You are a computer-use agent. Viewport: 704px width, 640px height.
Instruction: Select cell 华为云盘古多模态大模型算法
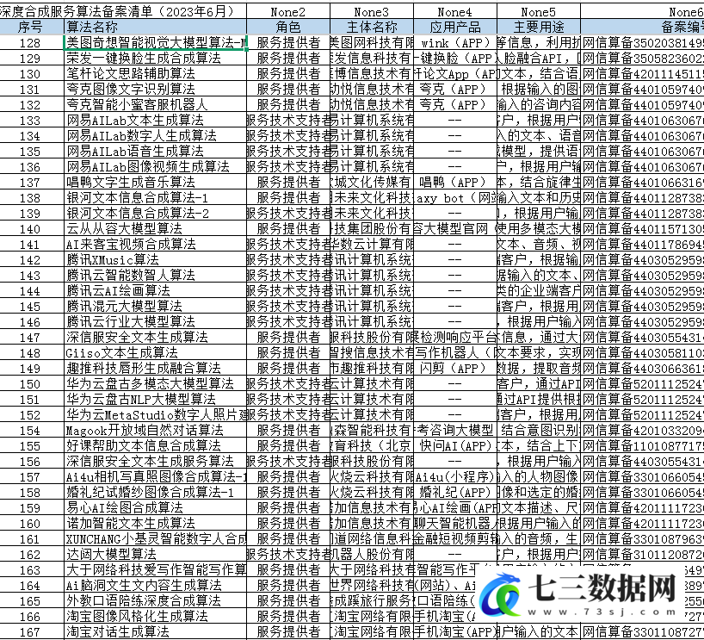[156, 384]
